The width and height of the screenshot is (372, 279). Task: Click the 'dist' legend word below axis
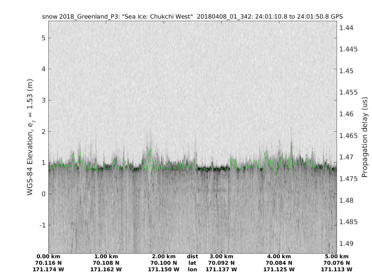coord(193,257)
